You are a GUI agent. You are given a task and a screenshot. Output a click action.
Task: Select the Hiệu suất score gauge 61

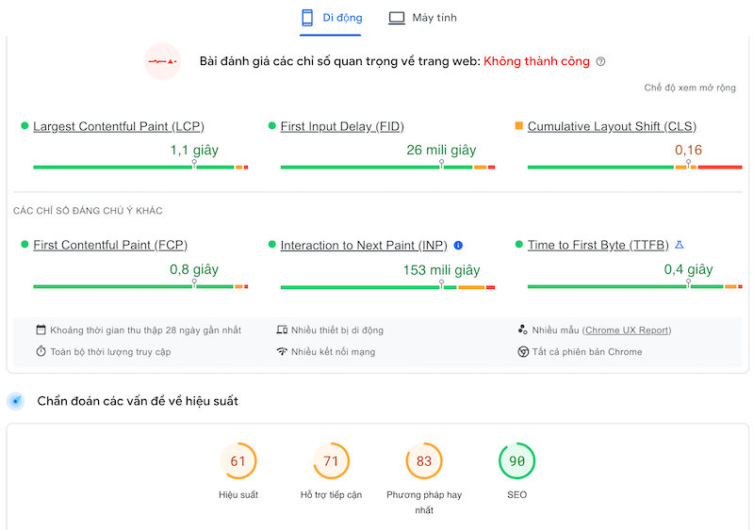tap(238, 461)
